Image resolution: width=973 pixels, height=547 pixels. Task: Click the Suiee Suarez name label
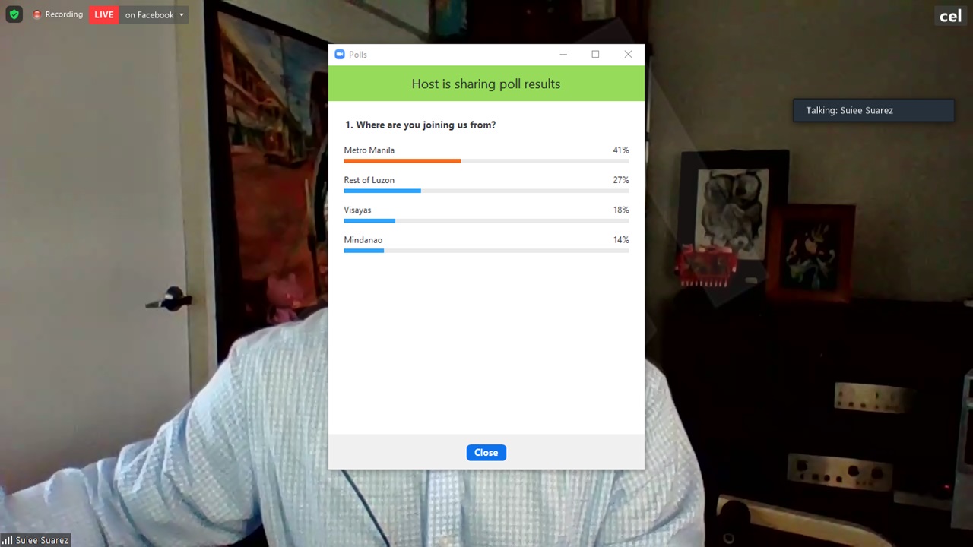click(43, 540)
